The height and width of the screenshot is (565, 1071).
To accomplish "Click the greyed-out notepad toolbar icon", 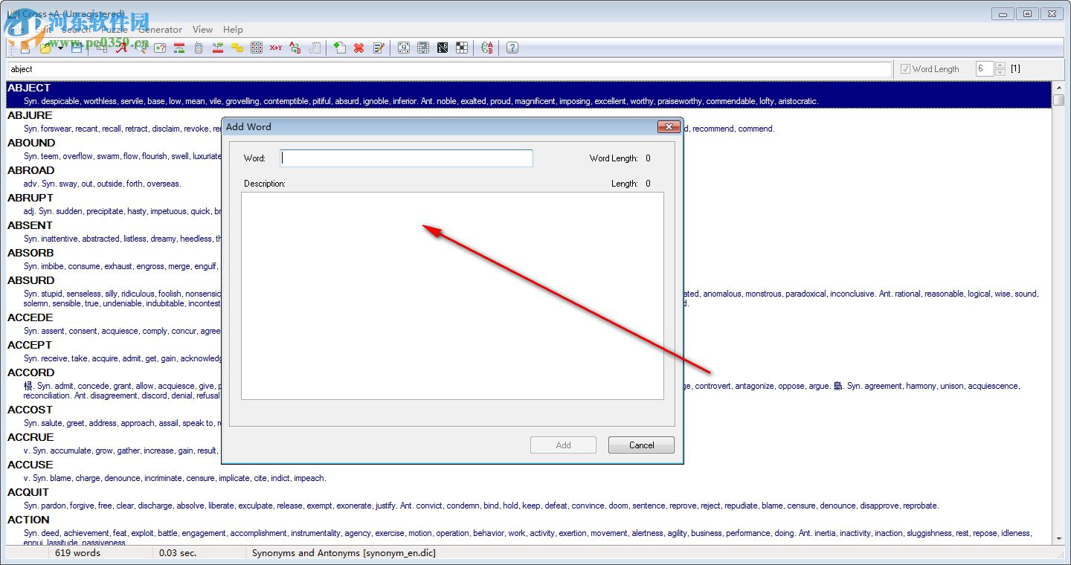I will (315, 48).
